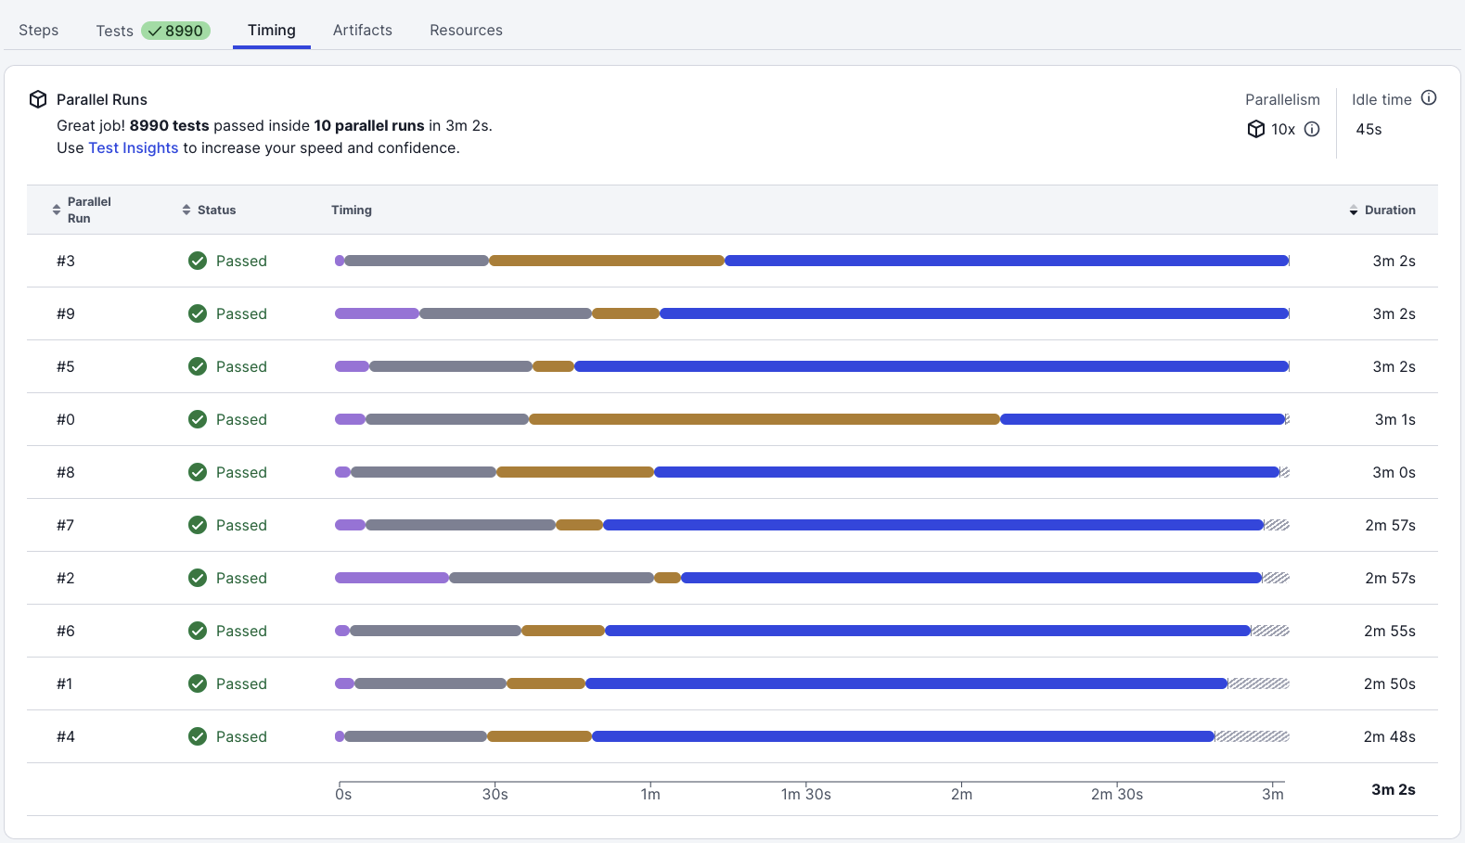Click the 2m 30s axis tick label
Image resolution: width=1465 pixels, height=843 pixels.
[x=1117, y=794]
